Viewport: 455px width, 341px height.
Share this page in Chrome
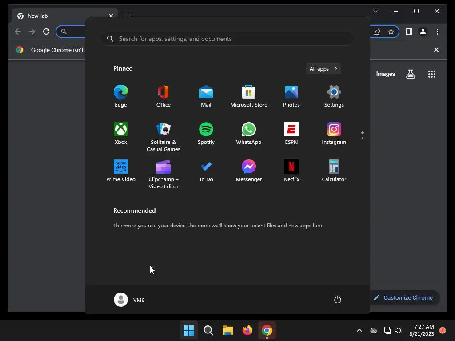[x=377, y=32]
